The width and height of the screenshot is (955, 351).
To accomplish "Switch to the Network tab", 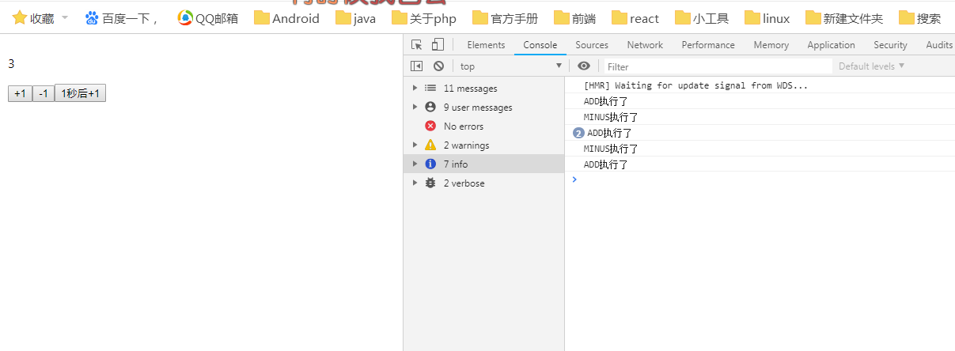I will tap(645, 45).
